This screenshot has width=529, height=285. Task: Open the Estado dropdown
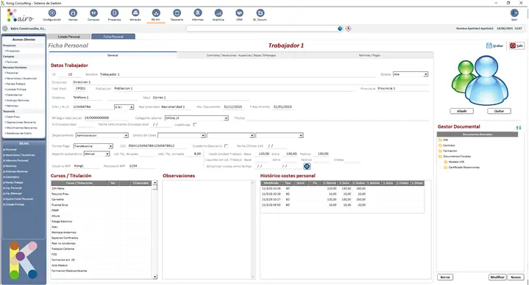coord(411,74)
